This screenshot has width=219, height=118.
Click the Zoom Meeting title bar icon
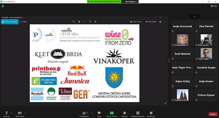(1, 2)
